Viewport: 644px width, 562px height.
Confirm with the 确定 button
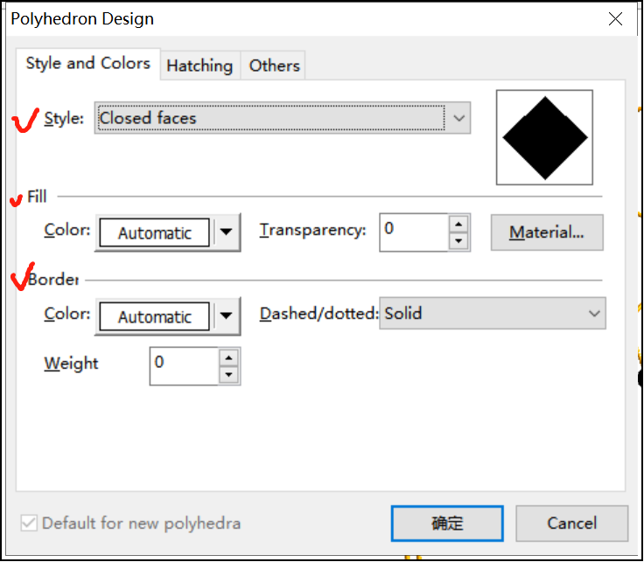tap(447, 524)
